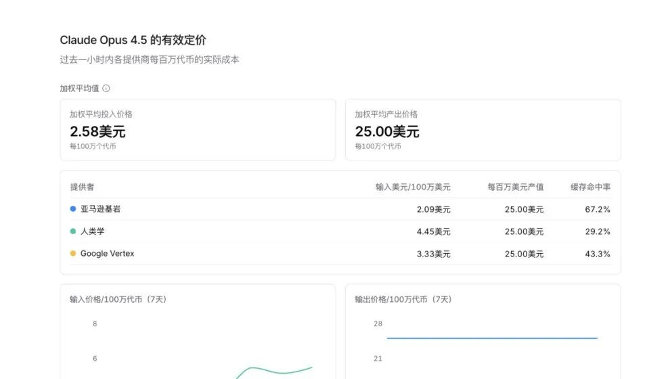Sort by 输入美元/100万美元 column header
This screenshot has width=668, height=379.
tap(413, 187)
